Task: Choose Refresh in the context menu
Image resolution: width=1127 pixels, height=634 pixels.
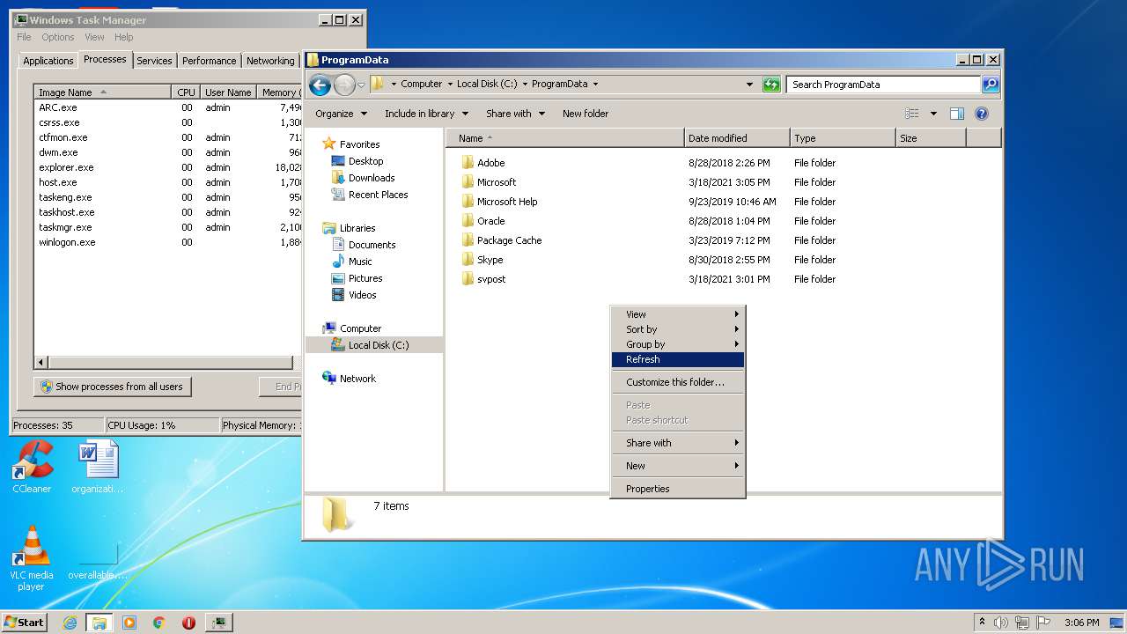Action: pyautogui.click(x=678, y=359)
